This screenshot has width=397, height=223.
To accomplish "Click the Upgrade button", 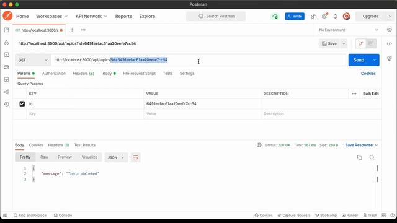I will [370, 17].
